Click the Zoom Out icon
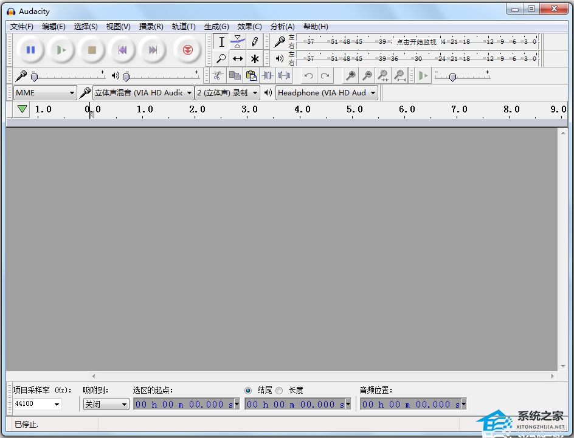The image size is (574, 438). tap(367, 76)
